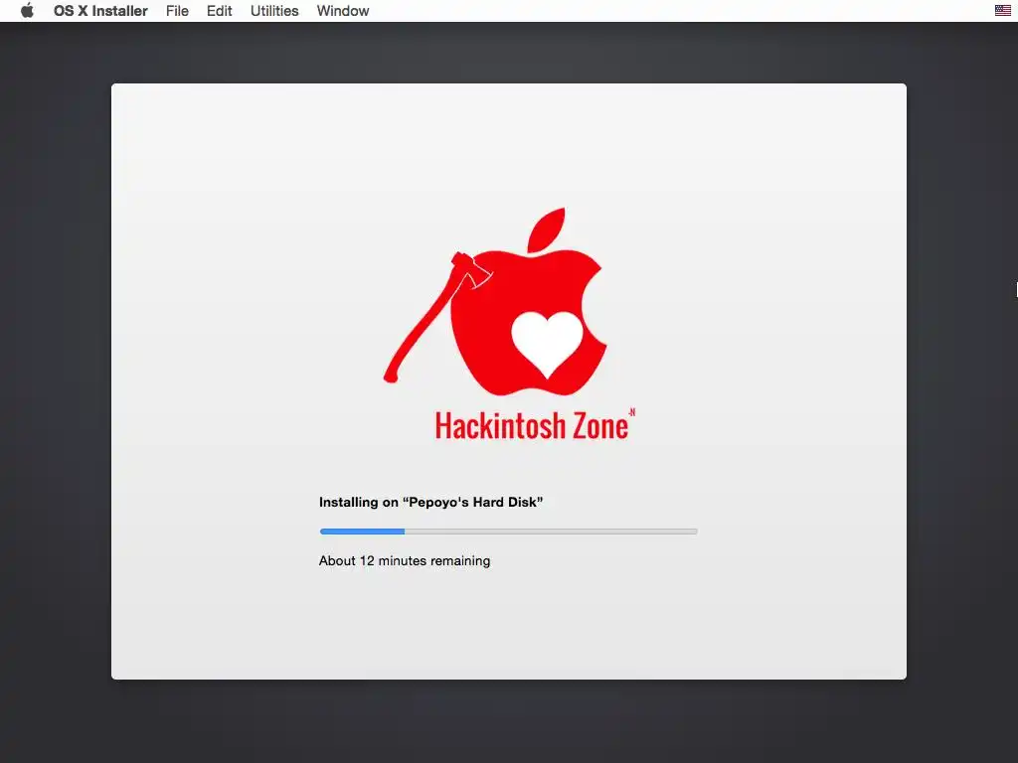The image size is (1018, 763).
Task: Open the Apple menu
Action: (27, 10)
